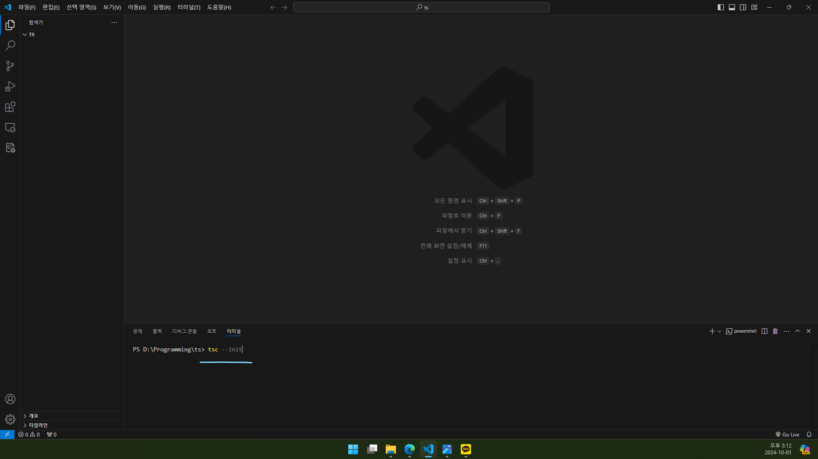Click the ports forwarded status item showing 0
This screenshot has height=459, width=818.
click(x=52, y=434)
